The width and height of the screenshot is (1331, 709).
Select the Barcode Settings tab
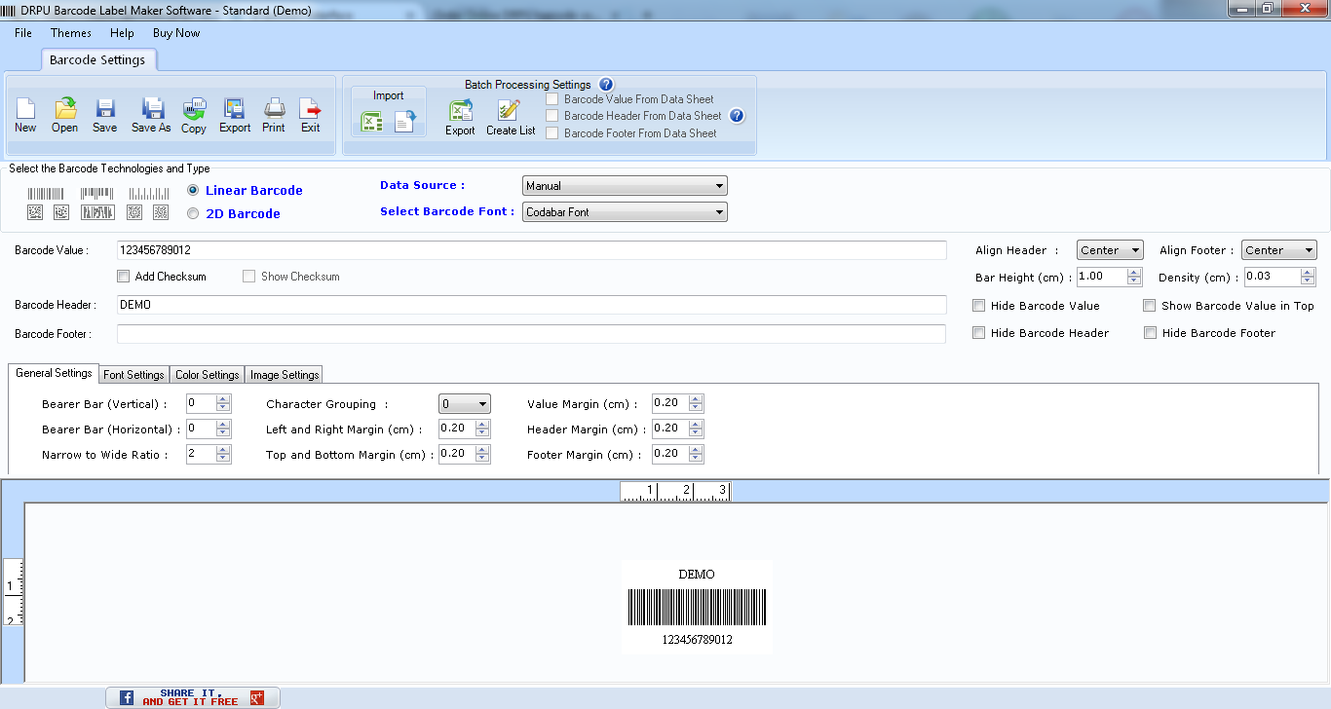coord(97,60)
